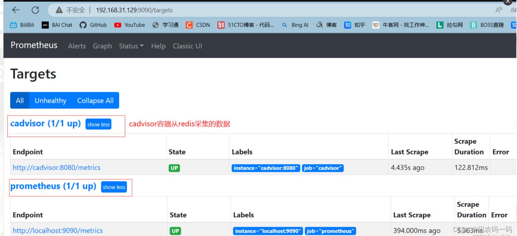
Task: Open the cadvisor:8080 metrics endpoint link
Action: pos(56,168)
